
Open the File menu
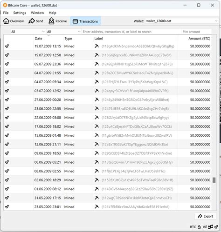(6, 13)
